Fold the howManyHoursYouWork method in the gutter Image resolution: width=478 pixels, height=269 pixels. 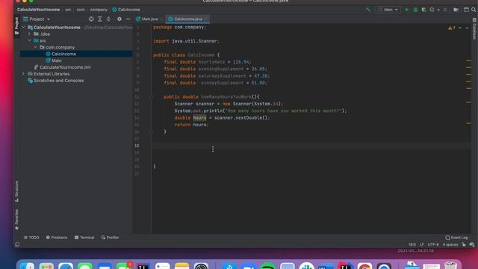151,97
